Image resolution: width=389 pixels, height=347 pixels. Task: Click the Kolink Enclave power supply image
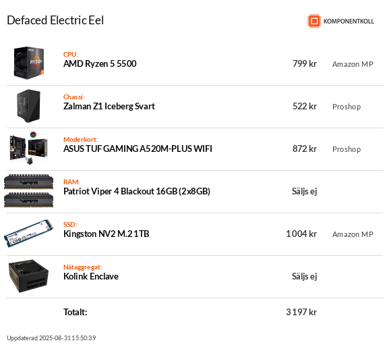point(28,276)
